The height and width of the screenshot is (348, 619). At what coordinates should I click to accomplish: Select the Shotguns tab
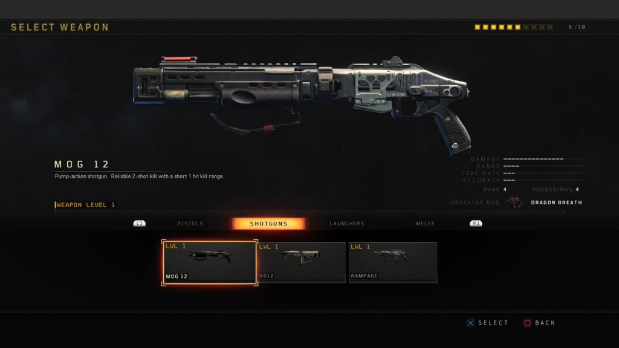[268, 224]
